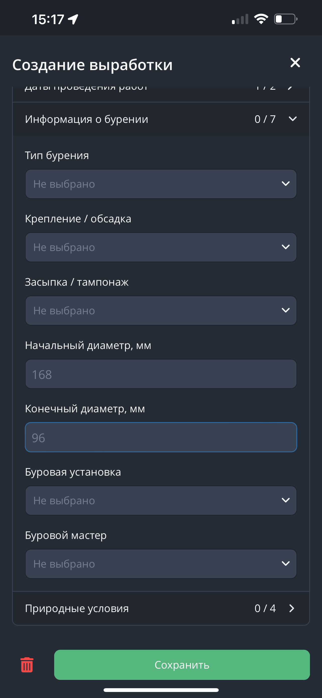
Task: Tap the red trash delete icon
Action: [27, 665]
